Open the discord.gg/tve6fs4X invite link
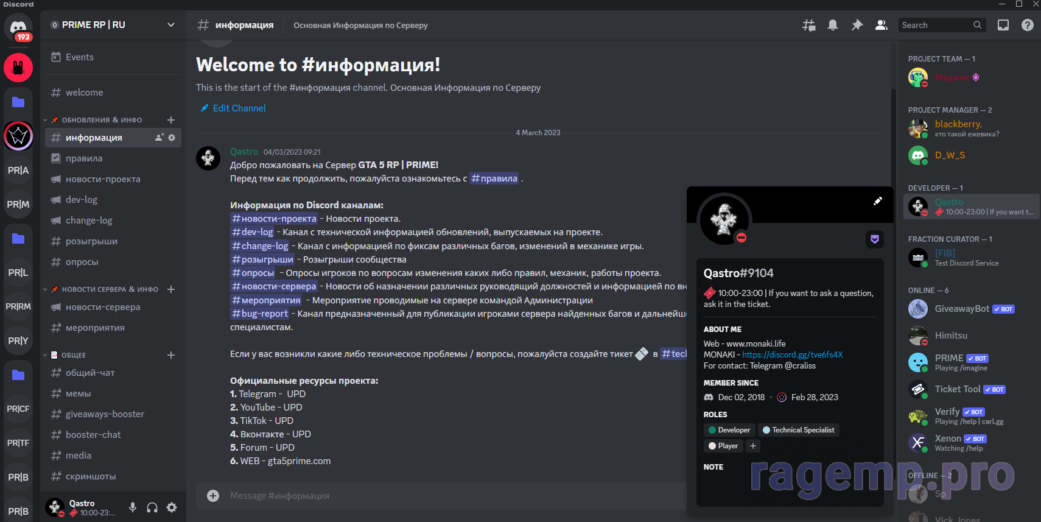Viewport: 1041px width, 522px height. (x=793, y=354)
